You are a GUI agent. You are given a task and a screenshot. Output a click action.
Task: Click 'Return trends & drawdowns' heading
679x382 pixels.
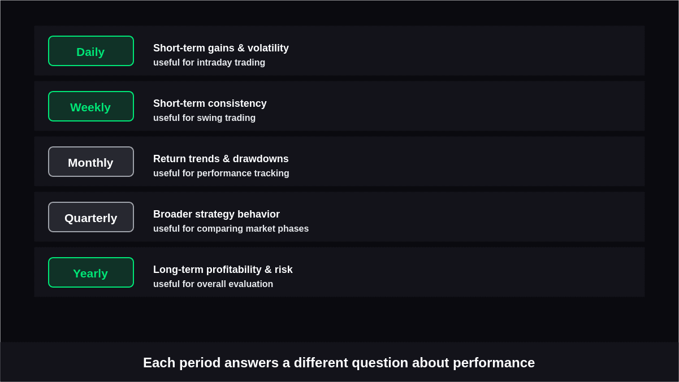coord(221,159)
